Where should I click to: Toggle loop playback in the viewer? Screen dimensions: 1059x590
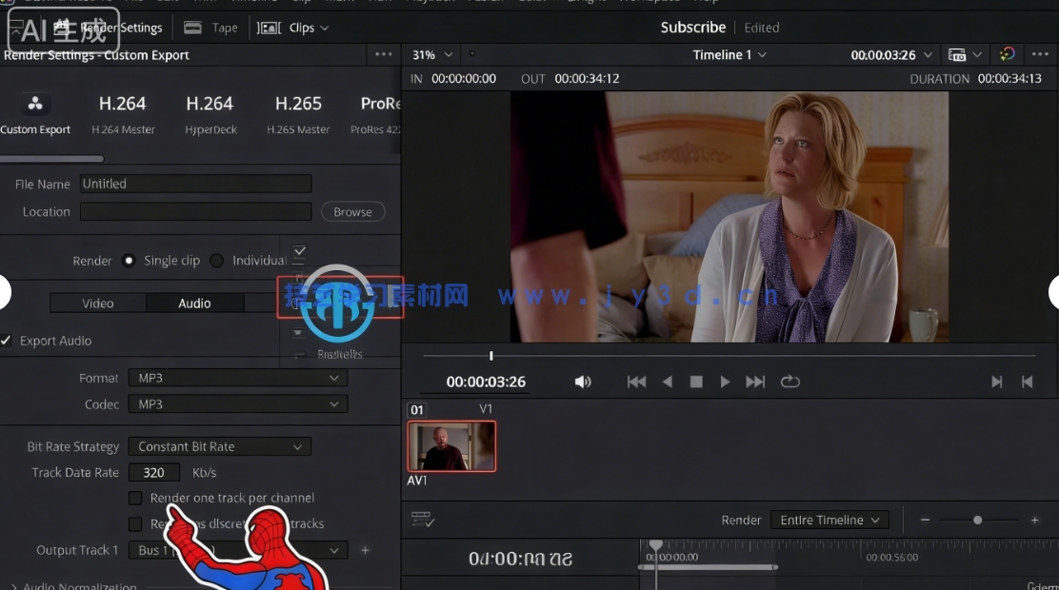click(x=789, y=381)
